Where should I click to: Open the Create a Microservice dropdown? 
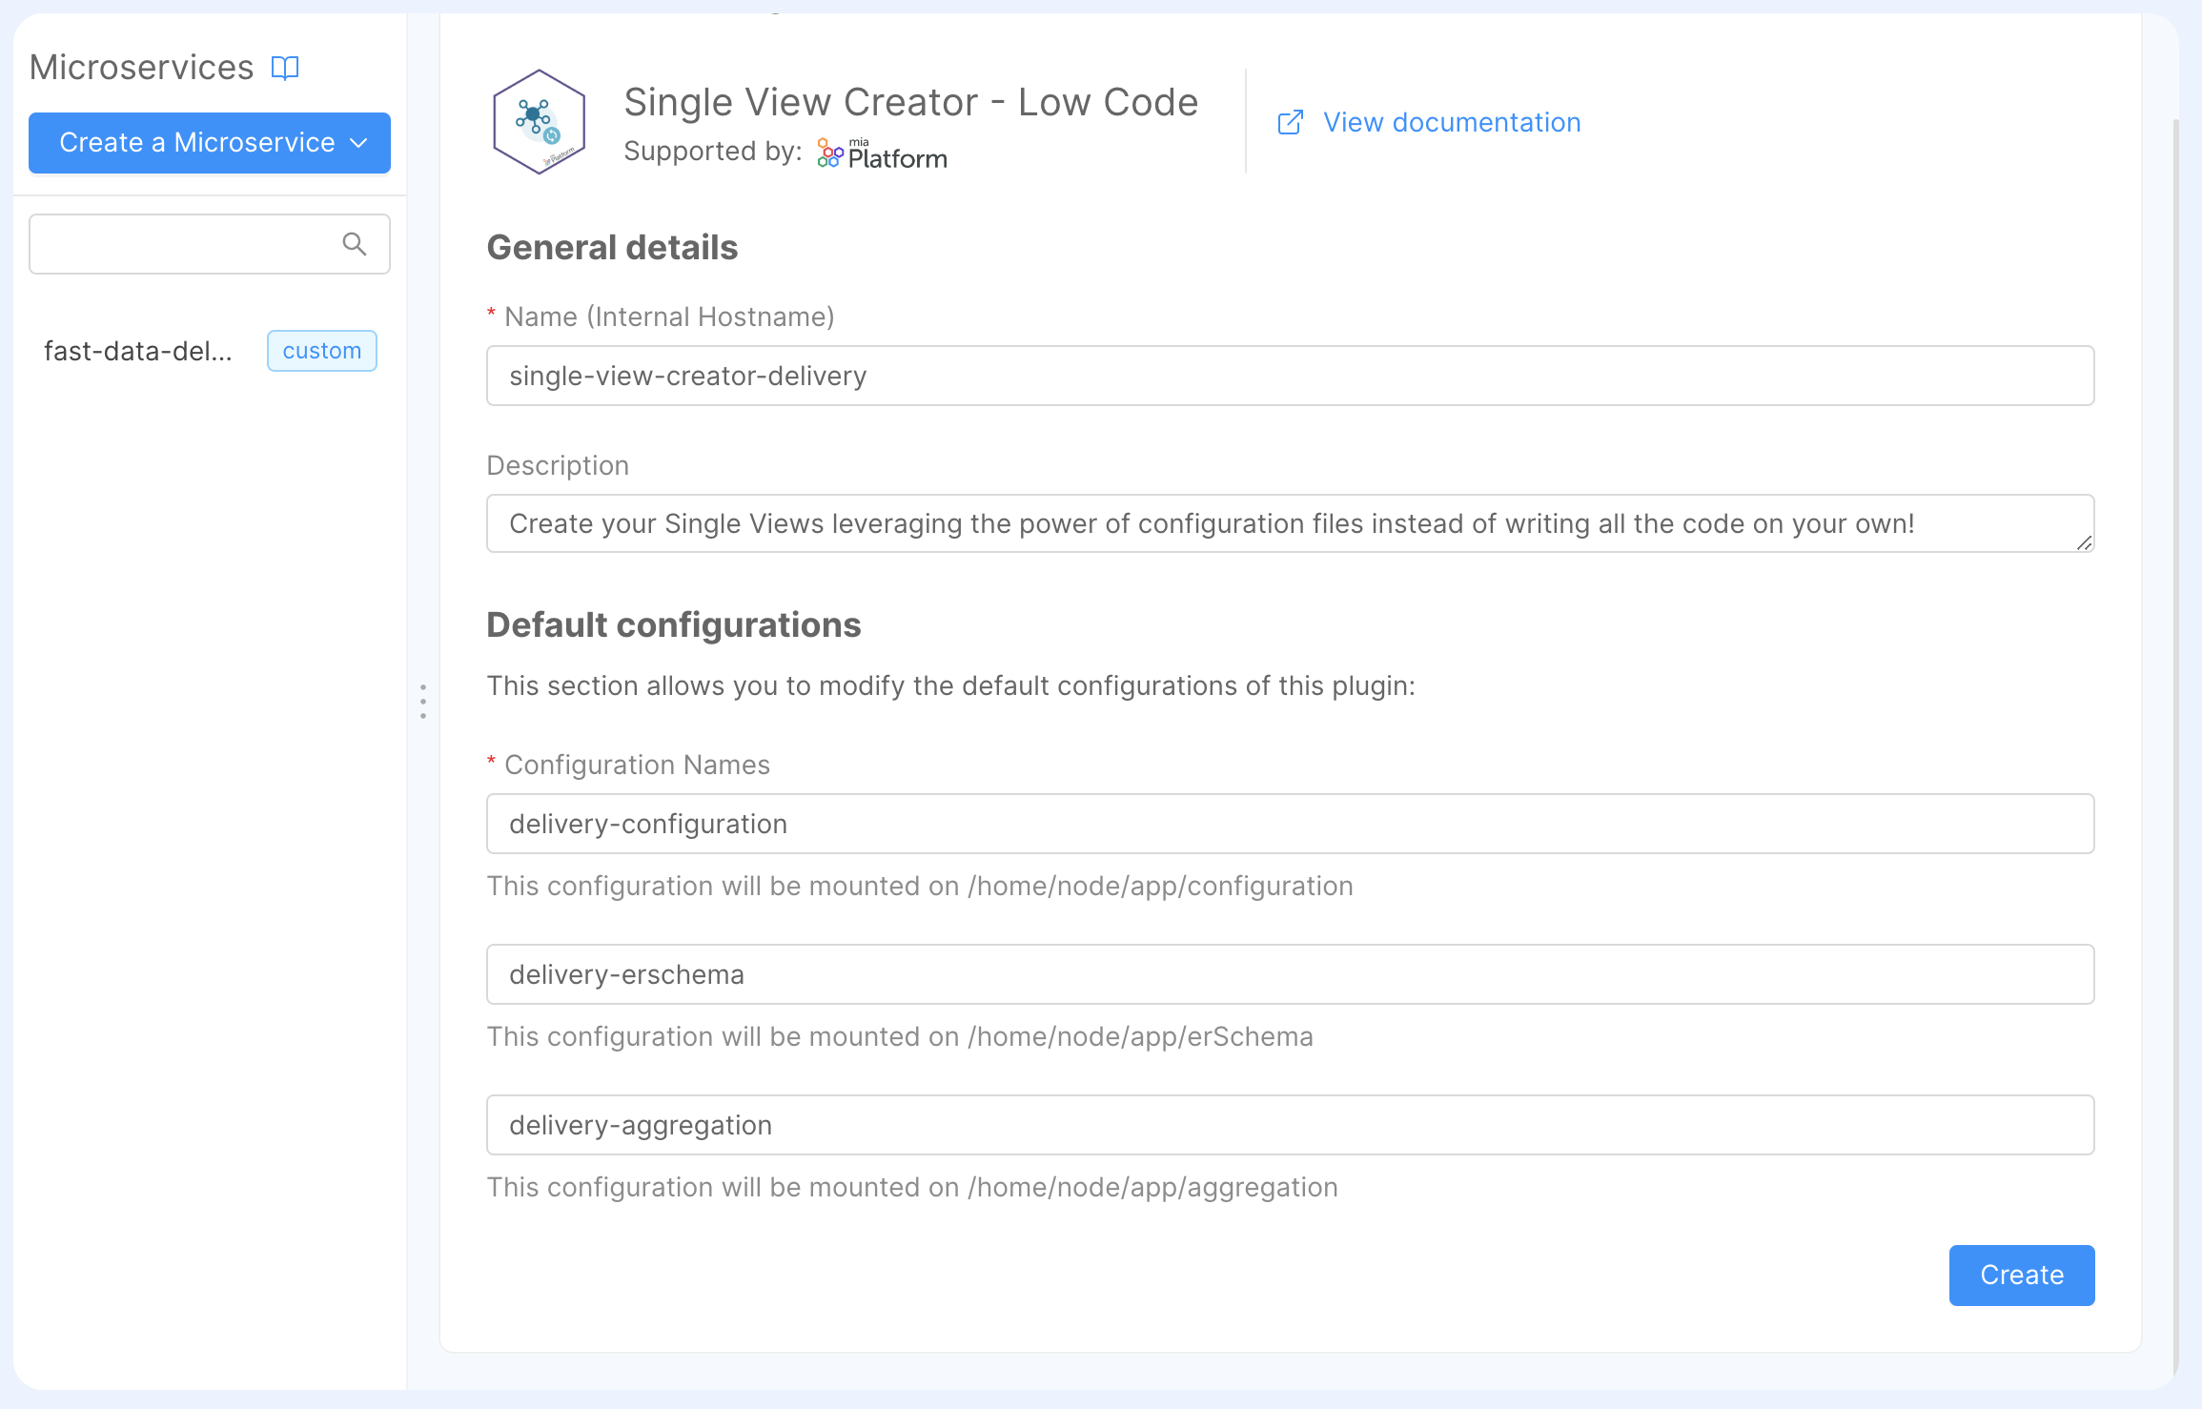click(x=210, y=142)
